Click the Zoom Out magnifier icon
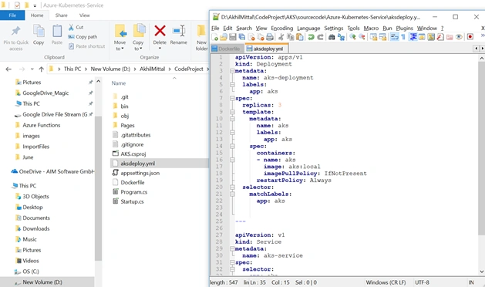The width and height of the screenshot is (485, 287). click(362, 37)
